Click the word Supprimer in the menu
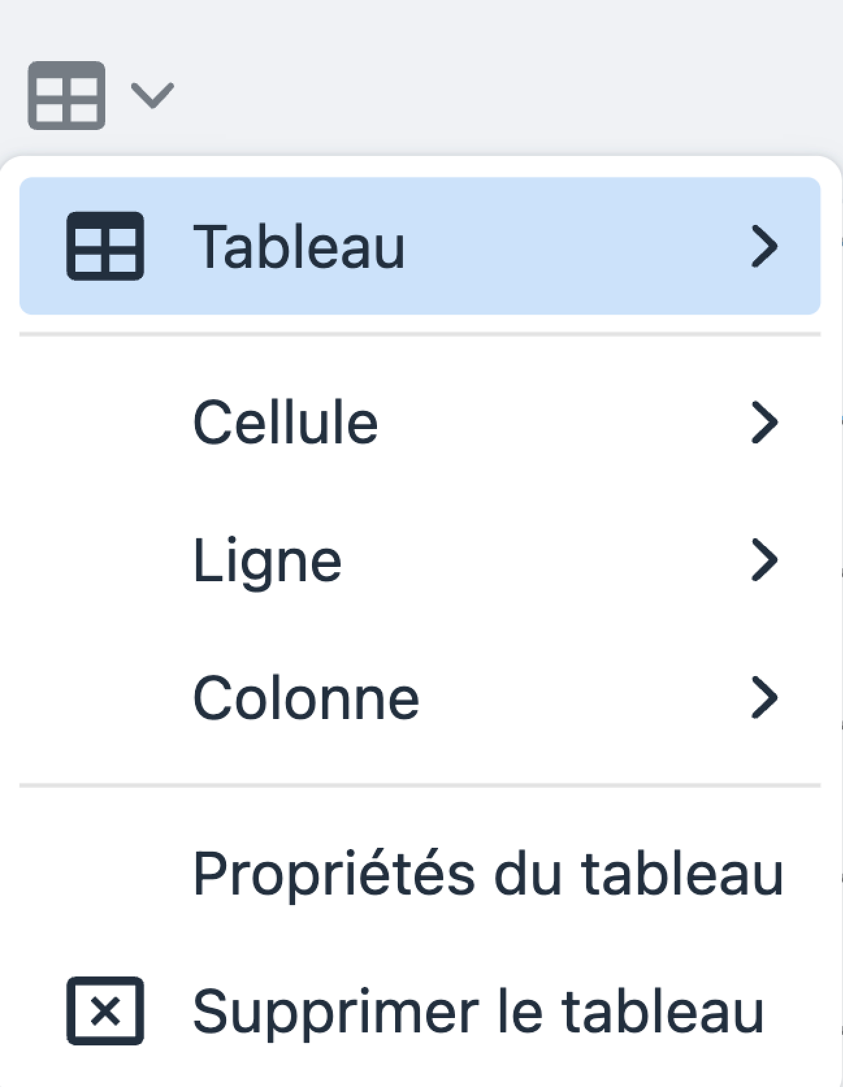The height and width of the screenshot is (1087, 843). tap(335, 1012)
